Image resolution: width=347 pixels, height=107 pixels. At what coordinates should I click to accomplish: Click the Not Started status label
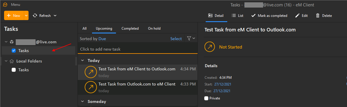point(230,47)
